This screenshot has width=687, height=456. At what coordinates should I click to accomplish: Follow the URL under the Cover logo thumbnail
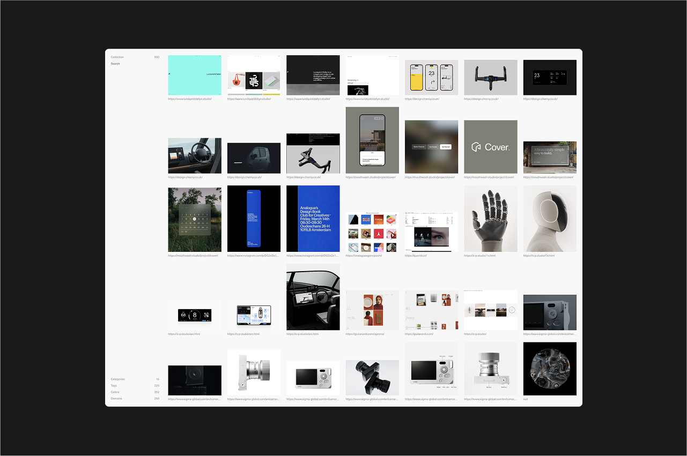point(489,177)
